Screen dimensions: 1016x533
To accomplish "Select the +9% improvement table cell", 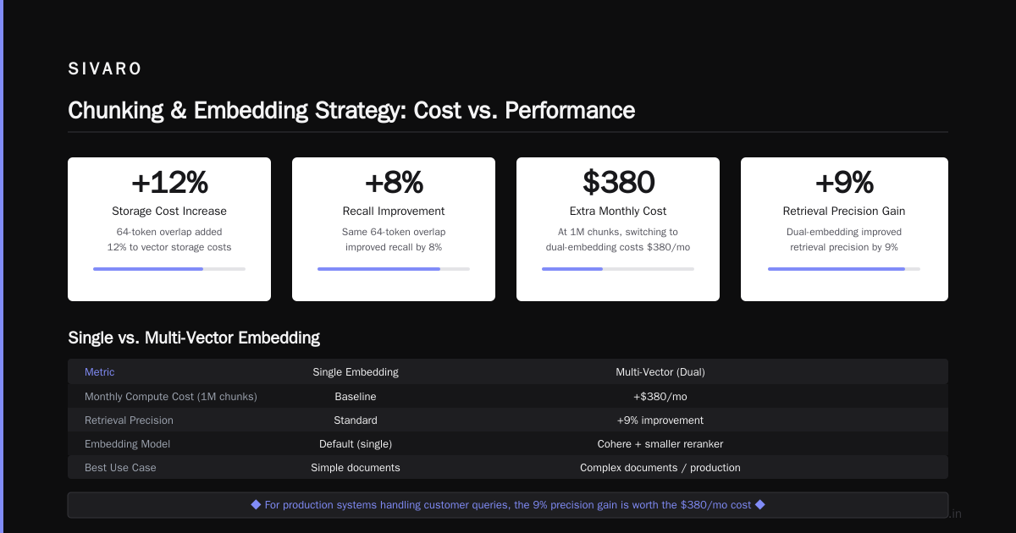I will tap(660, 420).
